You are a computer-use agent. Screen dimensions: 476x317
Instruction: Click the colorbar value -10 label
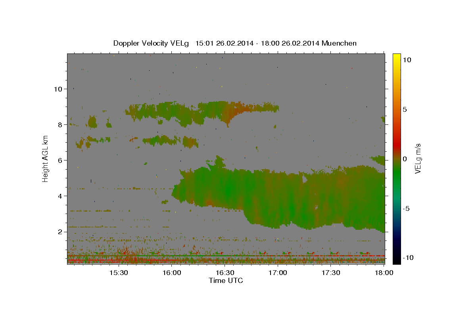(408, 258)
